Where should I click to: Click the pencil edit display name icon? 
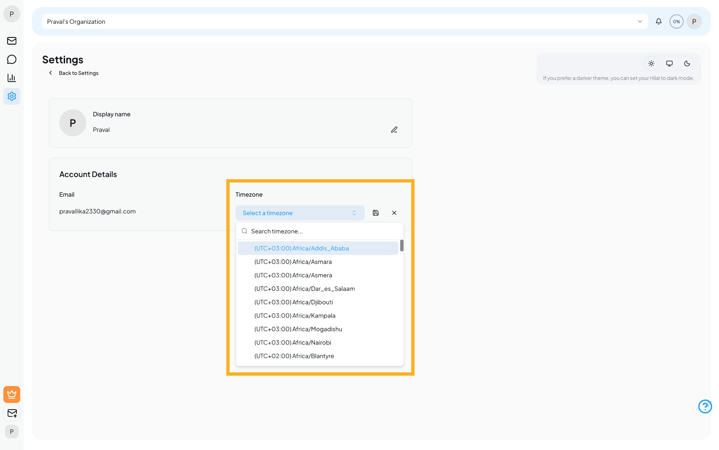coord(394,130)
